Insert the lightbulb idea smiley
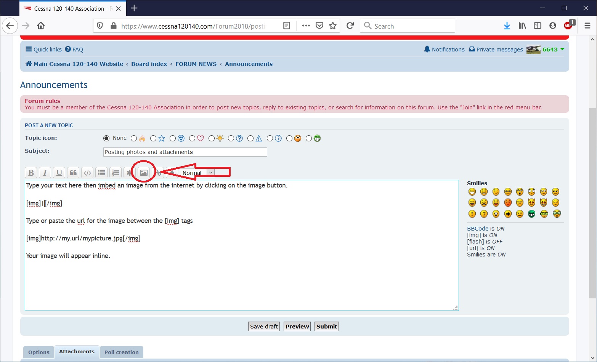This screenshot has width=597, height=362. (x=496, y=214)
